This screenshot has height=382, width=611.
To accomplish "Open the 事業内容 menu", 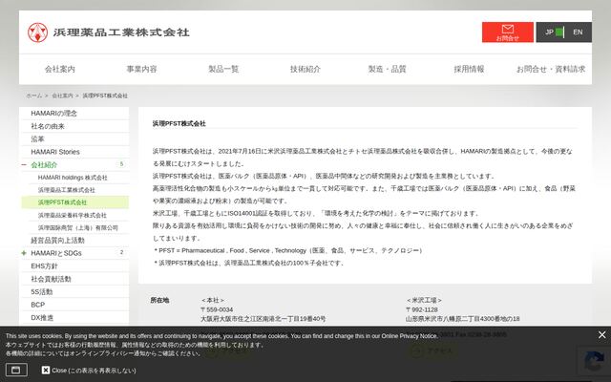I will pyautogui.click(x=141, y=69).
